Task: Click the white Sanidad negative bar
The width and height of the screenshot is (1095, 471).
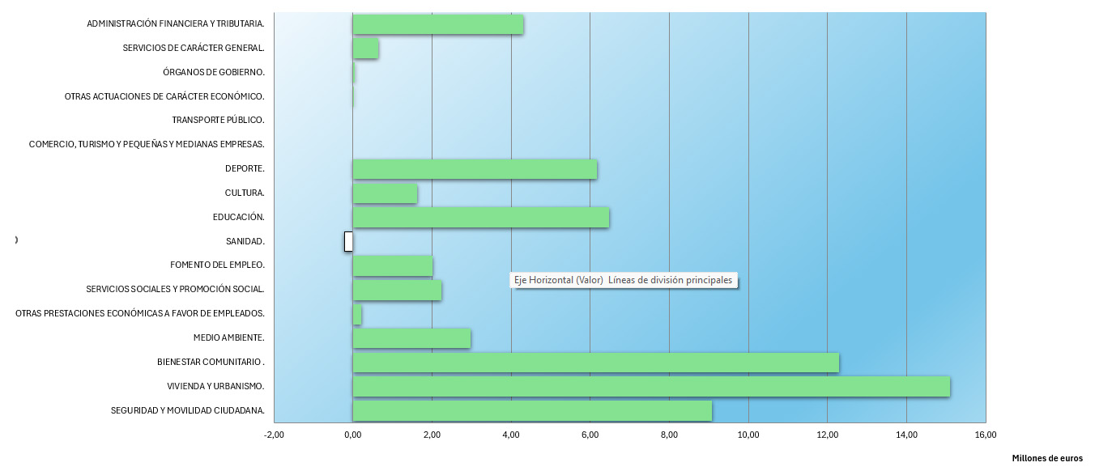Action: click(348, 241)
